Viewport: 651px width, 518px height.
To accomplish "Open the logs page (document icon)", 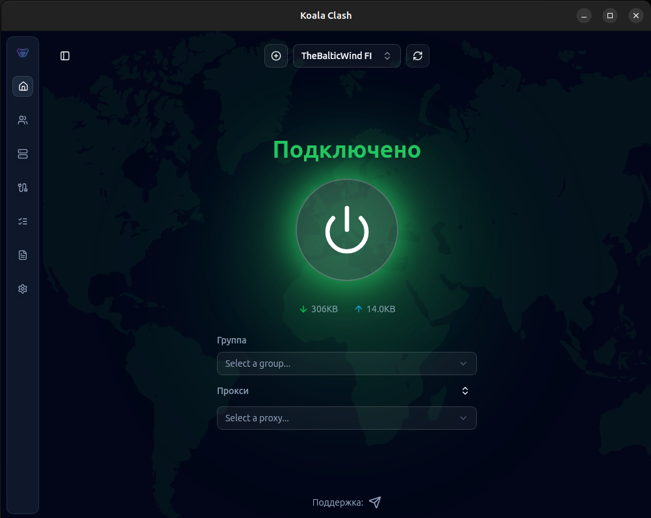I will click(23, 255).
